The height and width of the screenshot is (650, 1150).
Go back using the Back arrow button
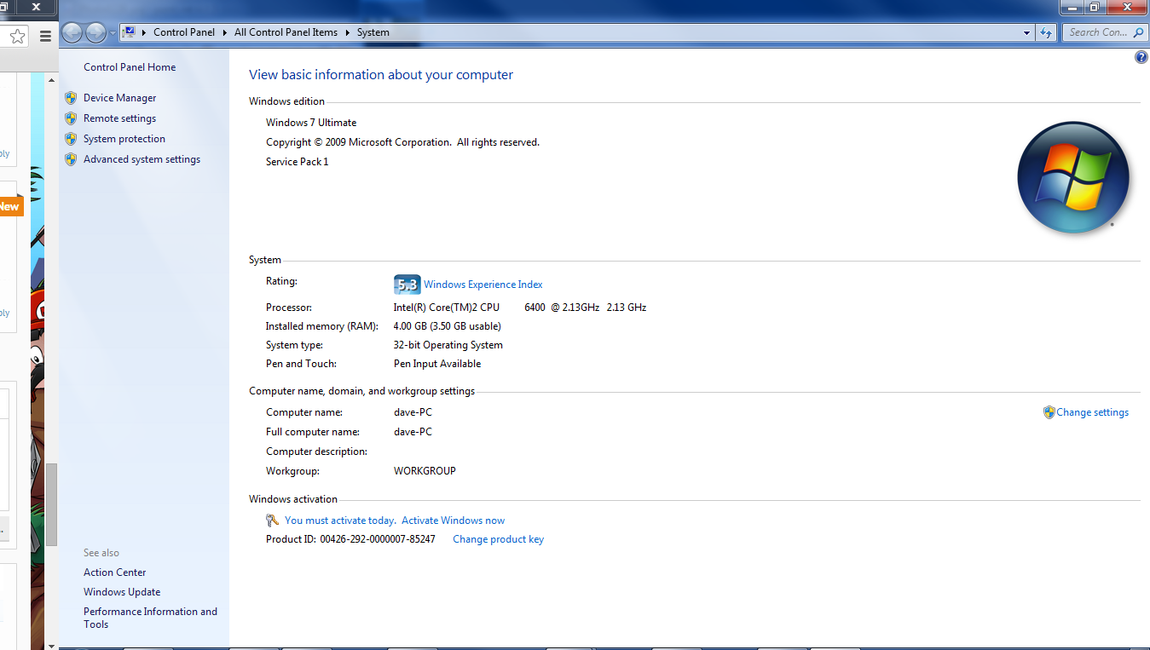72,32
